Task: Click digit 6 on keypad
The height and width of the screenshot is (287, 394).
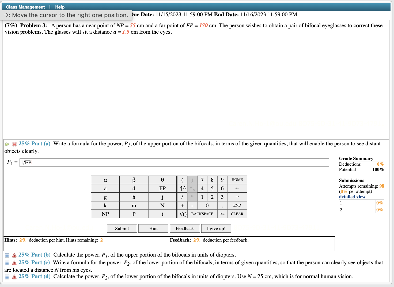Action: point(222,188)
